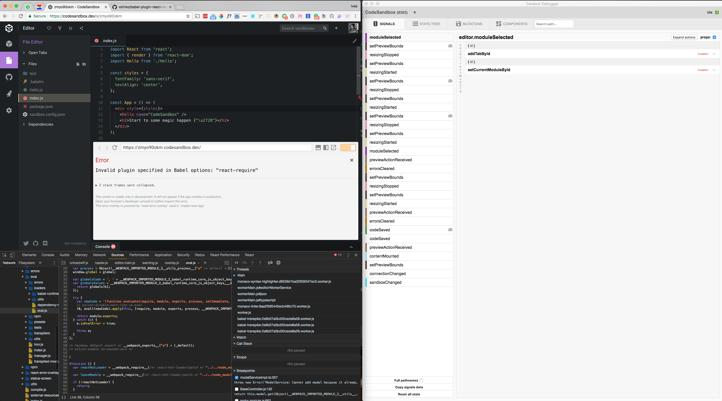Click the Expand actions button

click(684, 37)
